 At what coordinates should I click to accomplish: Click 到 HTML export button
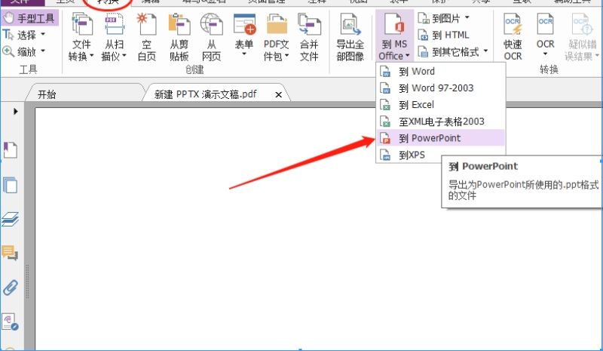point(443,35)
